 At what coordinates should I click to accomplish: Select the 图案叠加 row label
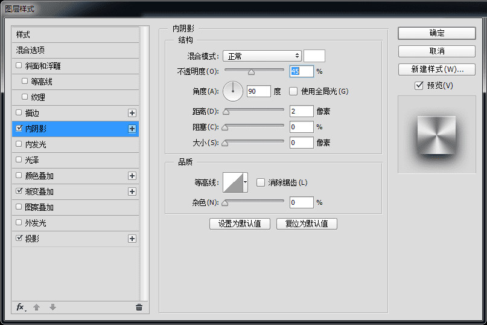[39, 207]
